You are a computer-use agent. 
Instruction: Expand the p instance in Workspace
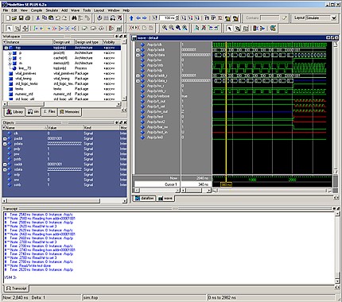tap(10, 53)
